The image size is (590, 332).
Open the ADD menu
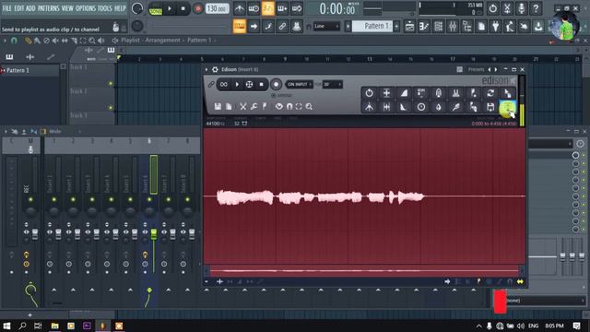30,8
